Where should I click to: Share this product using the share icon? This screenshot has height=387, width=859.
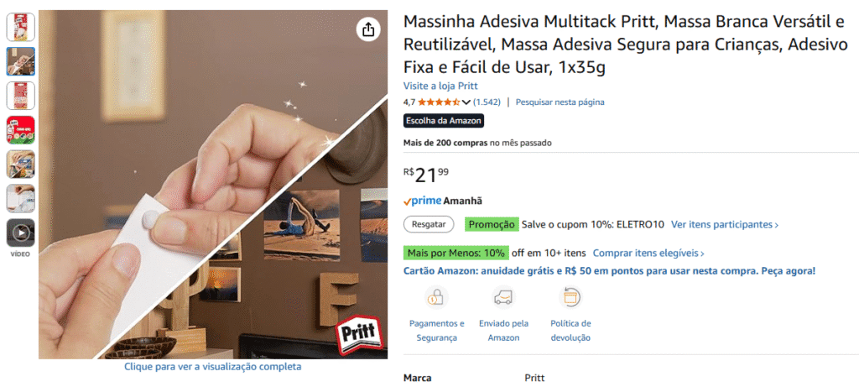point(369,29)
